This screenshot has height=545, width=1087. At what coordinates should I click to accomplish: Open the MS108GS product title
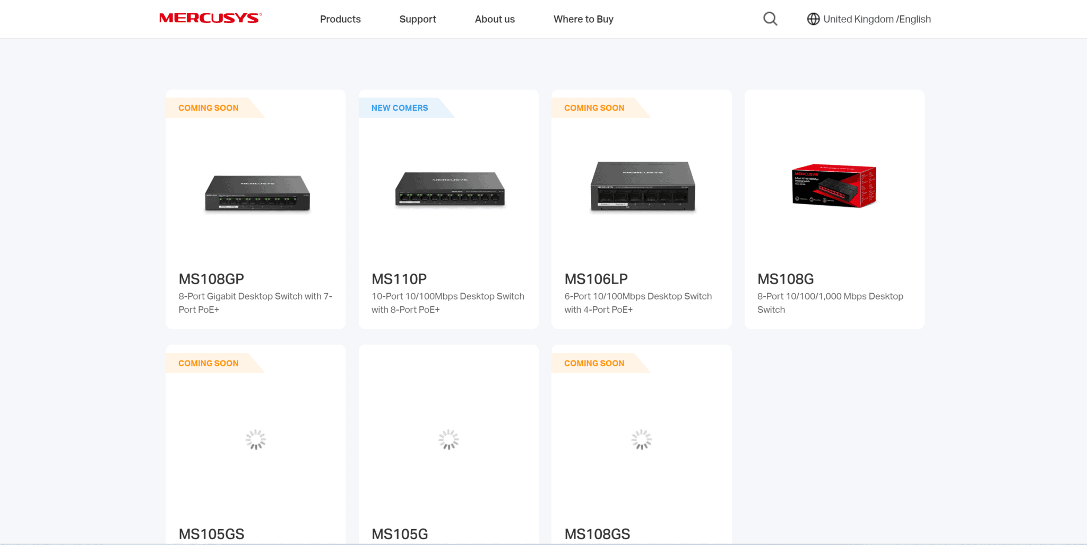[x=597, y=534]
